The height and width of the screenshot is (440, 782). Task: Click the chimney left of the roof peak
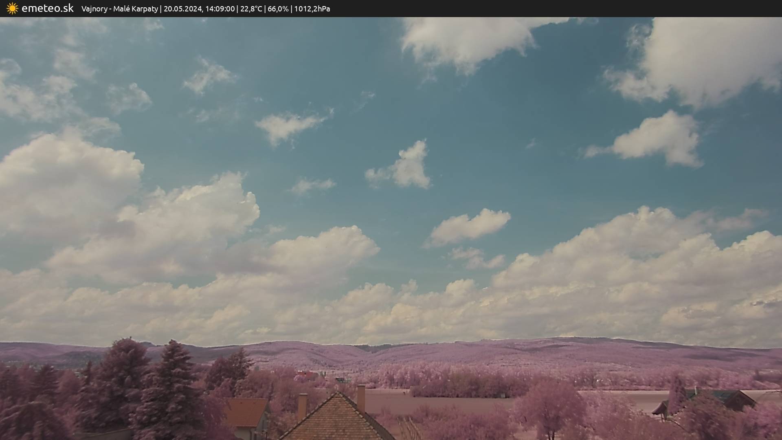click(302, 406)
